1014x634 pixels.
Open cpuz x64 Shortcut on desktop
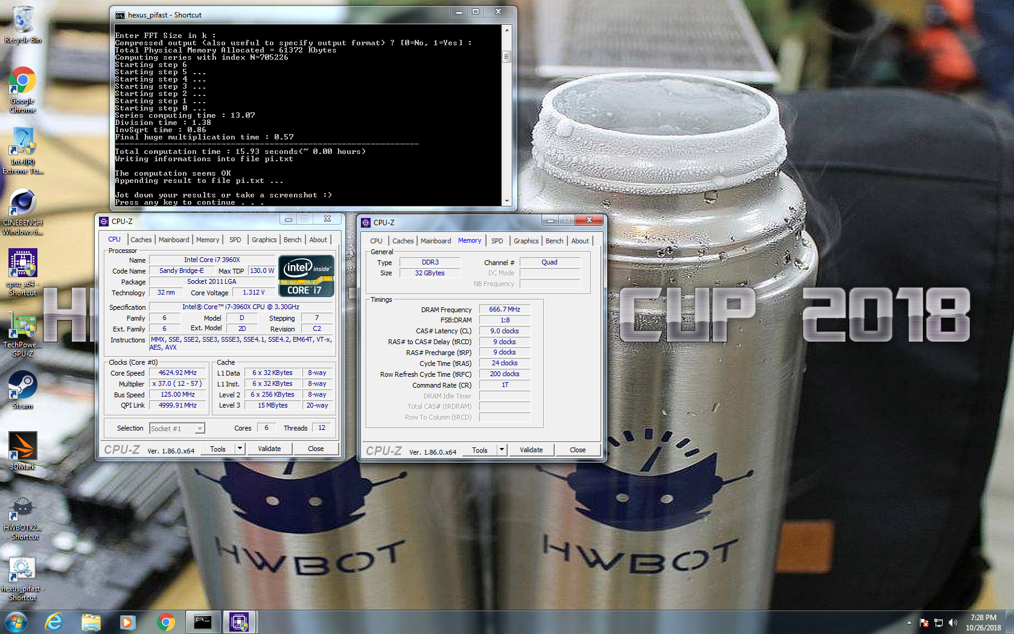point(23,272)
